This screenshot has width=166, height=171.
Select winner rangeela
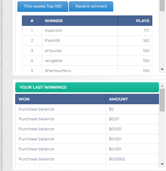pyautogui.click(x=53, y=61)
